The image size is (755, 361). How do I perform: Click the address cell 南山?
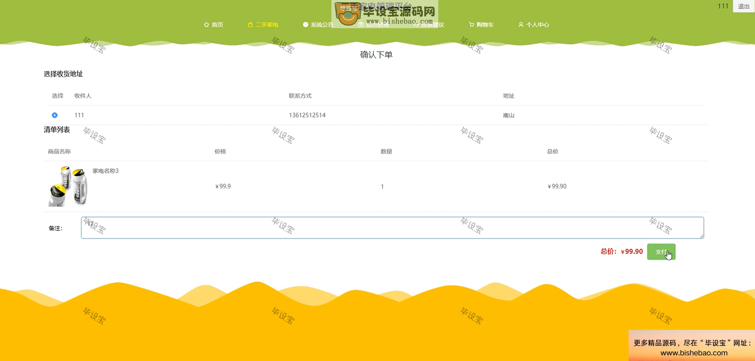coord(508,115)
